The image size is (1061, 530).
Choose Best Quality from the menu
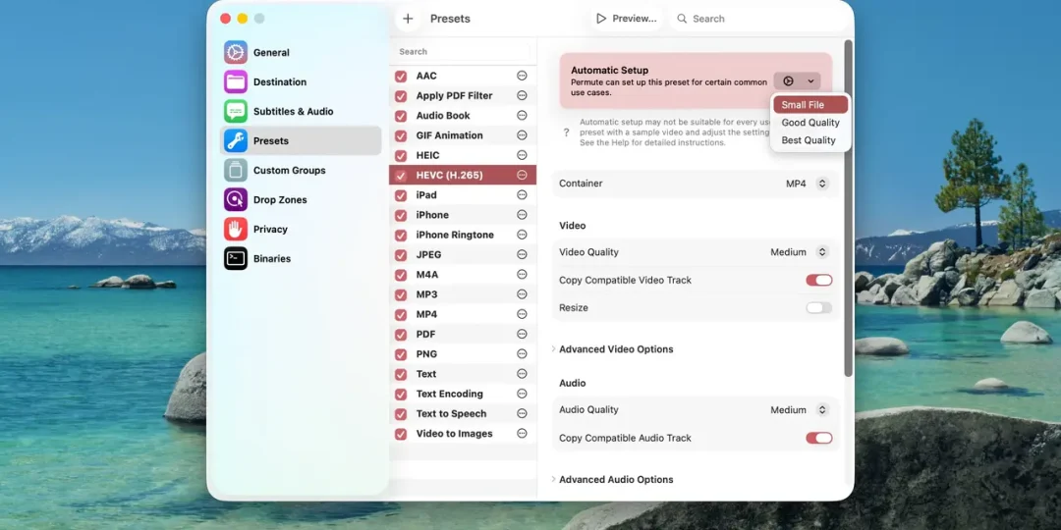point(810,140)
